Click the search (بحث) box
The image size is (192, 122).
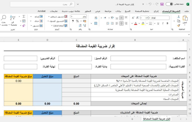pyautogui.click(x=42, y=4)
